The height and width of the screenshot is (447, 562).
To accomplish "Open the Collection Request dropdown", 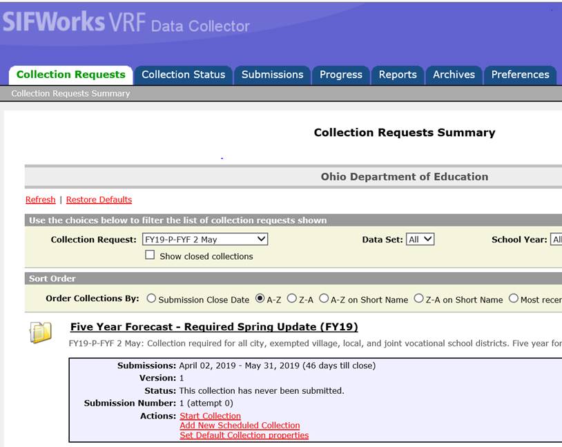I will click(x=204, y=239).
